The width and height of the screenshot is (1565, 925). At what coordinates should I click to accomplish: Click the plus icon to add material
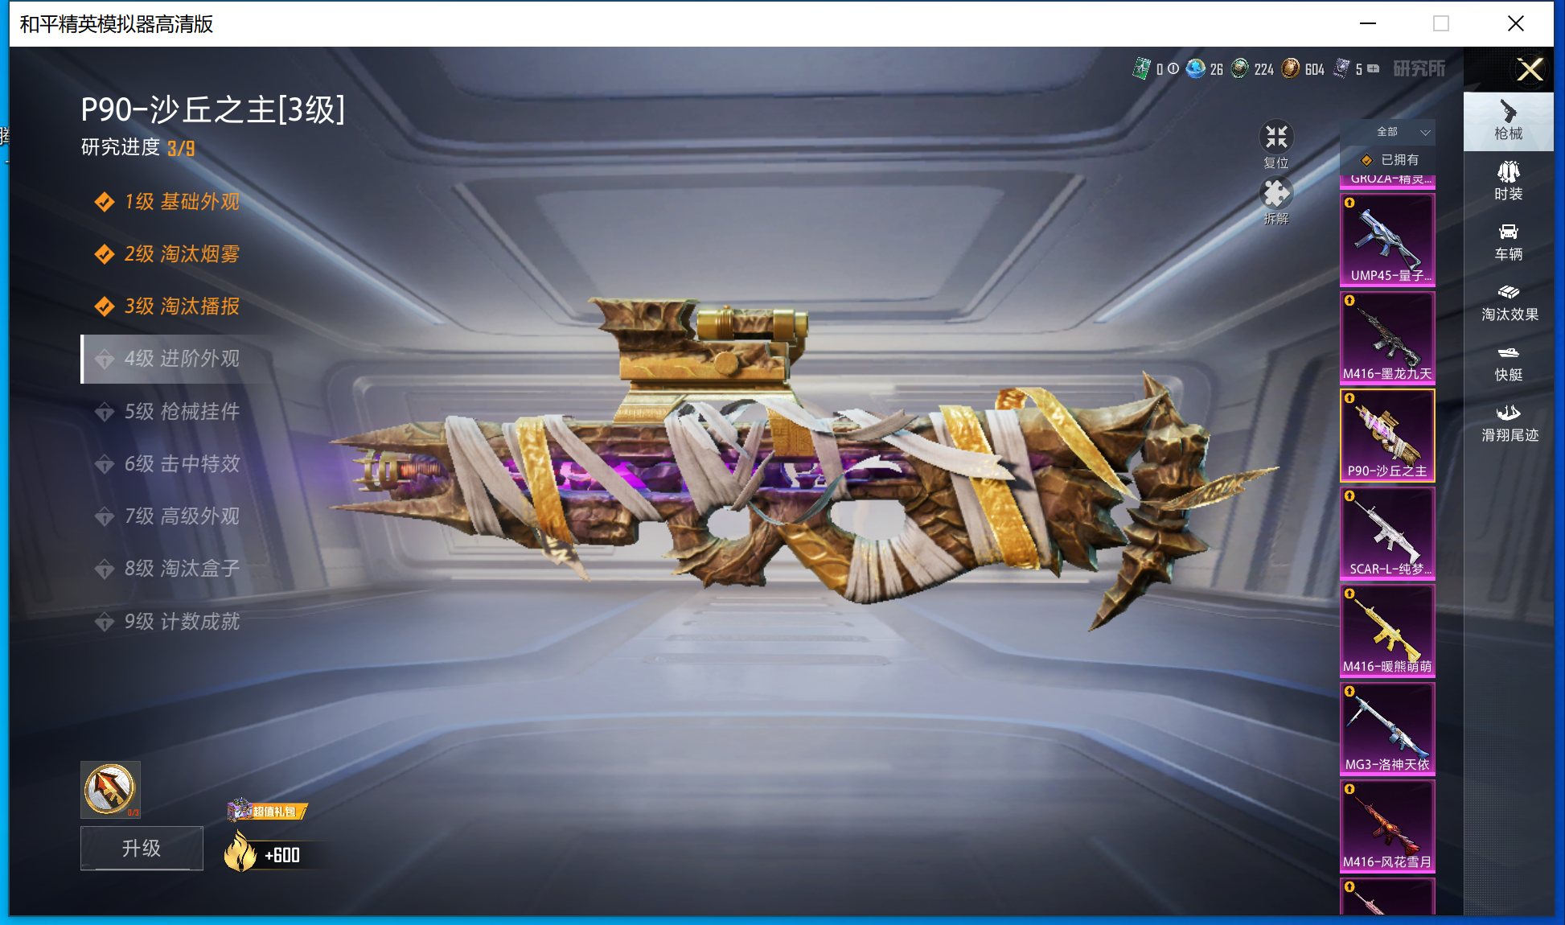1373,69
